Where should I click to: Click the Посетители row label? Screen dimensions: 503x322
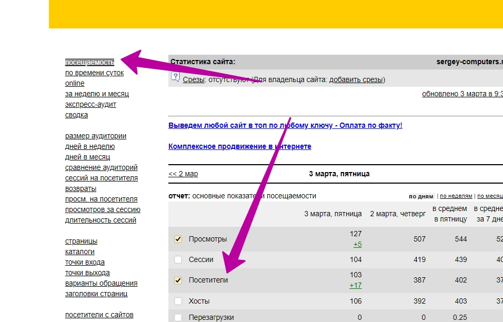tap(208, 280)
